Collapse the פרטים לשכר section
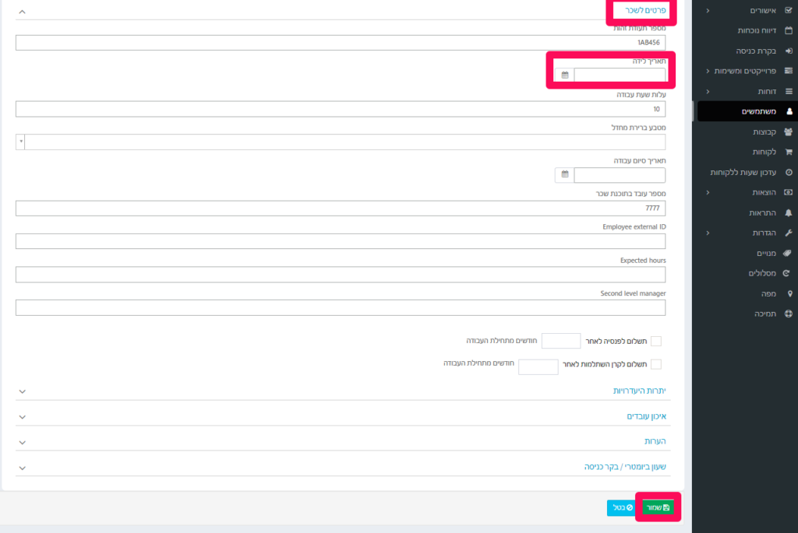The width and height of the screenshot is (798, 533). point(22,11)
